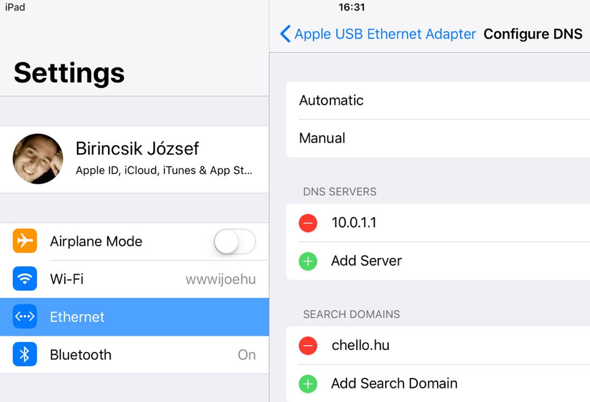Screen dimensions: 590x402
Task: Tap Add Search Domain label
Action: [394, 383]
